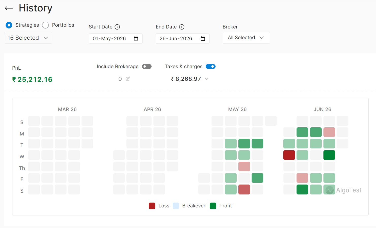Click the Loss legend red swatch
Viewport: 376px width, 228px height.
[x=152, y=206]
